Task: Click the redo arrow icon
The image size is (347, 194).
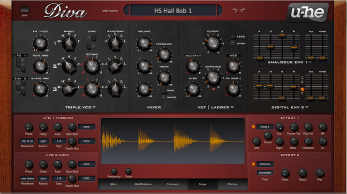Action: [242, 10]
